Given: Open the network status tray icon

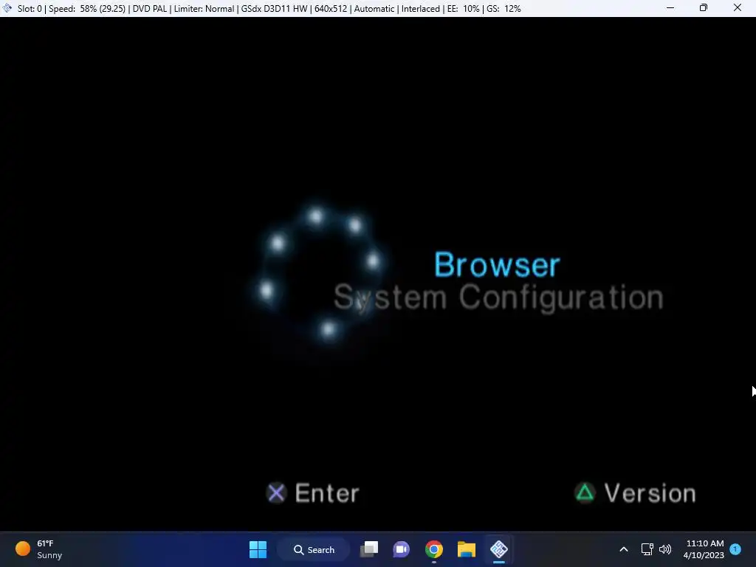Looking at the screenshot, I should pyautogui.click(x=647, y=549).
